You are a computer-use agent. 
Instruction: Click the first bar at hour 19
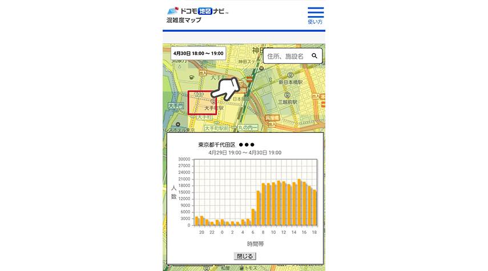click(x=197, y=221)
